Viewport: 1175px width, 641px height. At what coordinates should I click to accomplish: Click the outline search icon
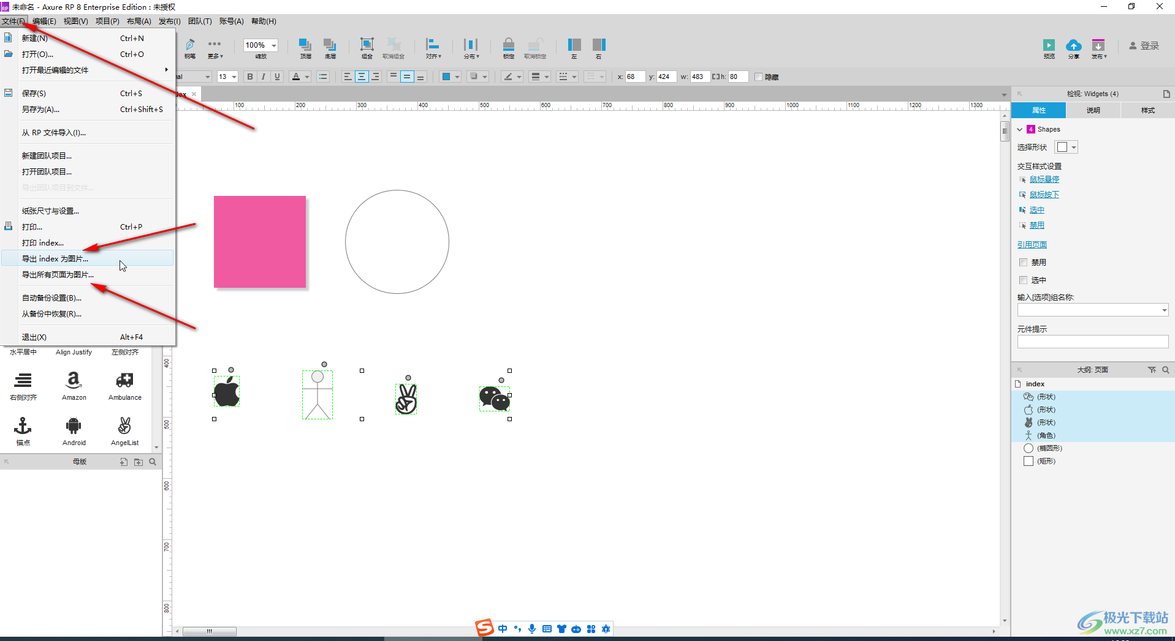pos(1165,370)
